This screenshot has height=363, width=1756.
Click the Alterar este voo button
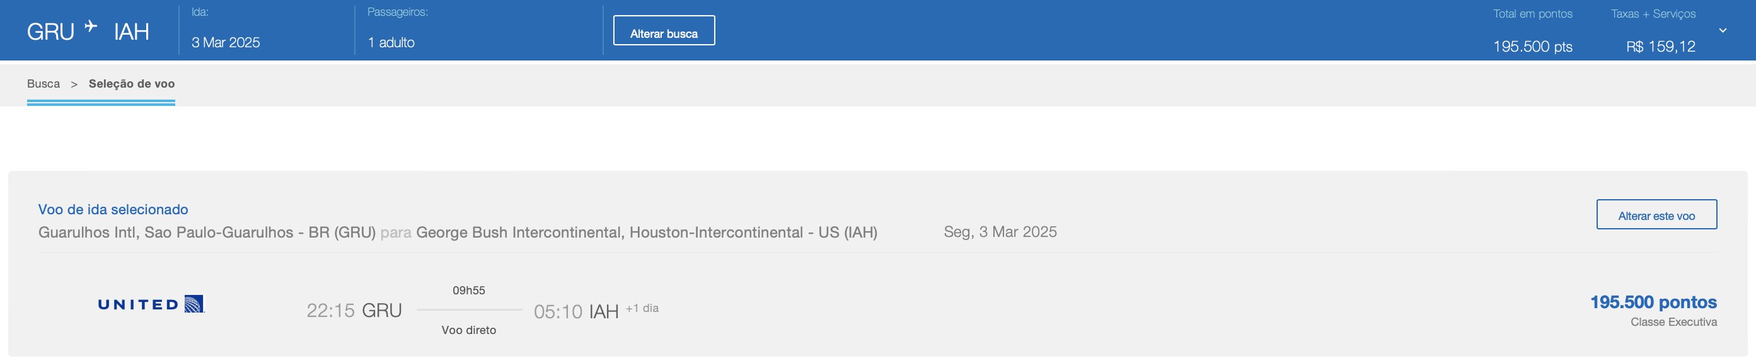[1656, 214]
